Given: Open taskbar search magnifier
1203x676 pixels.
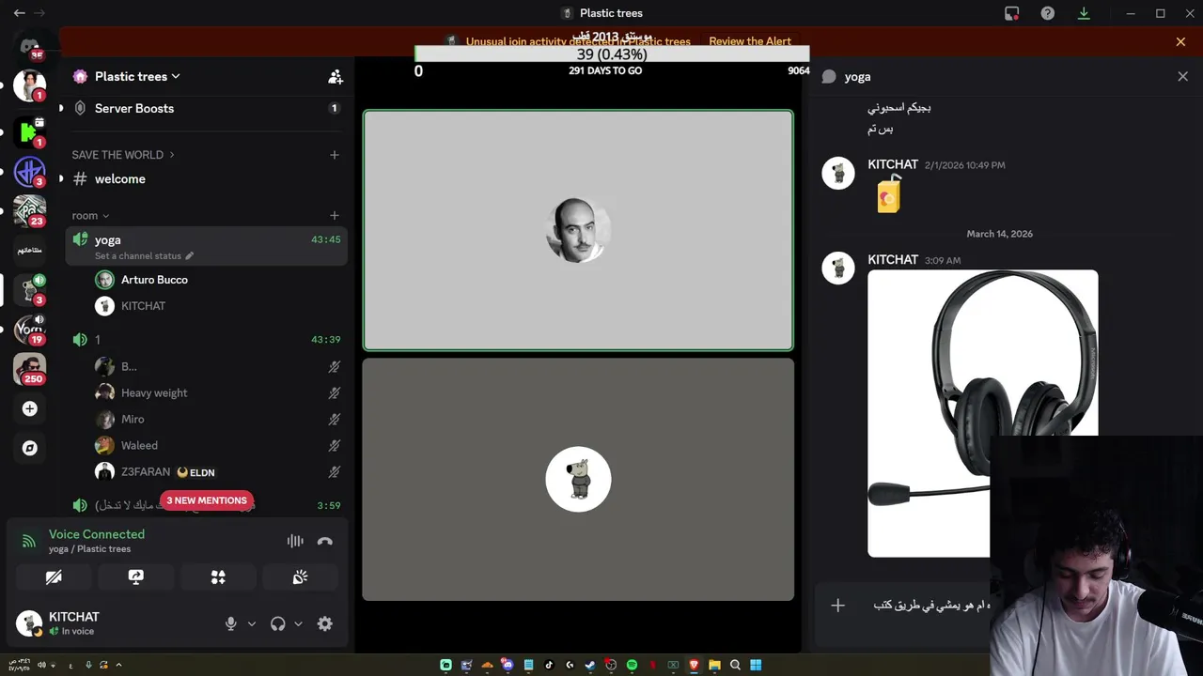Looking at the screenshot, I should (735, 665).
